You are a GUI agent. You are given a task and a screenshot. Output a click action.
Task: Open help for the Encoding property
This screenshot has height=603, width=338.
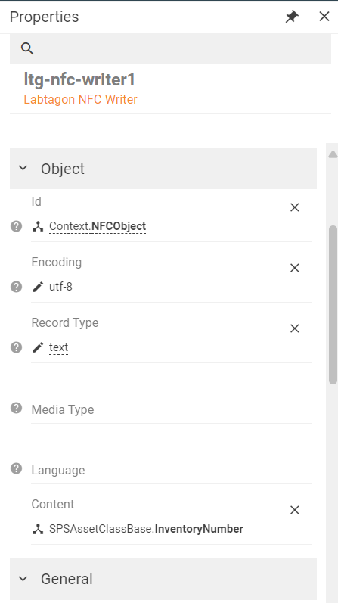point(16,287)
